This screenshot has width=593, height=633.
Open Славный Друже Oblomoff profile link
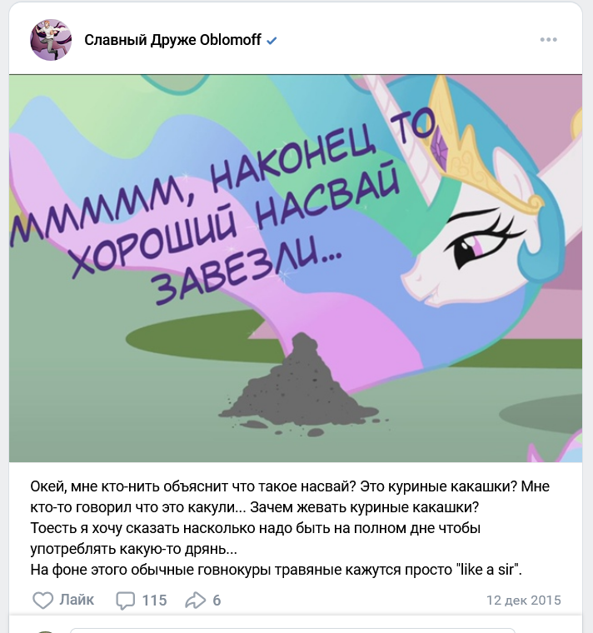click(x=172, y=40)
